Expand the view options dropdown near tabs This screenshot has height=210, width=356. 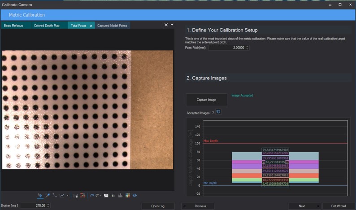172,25
